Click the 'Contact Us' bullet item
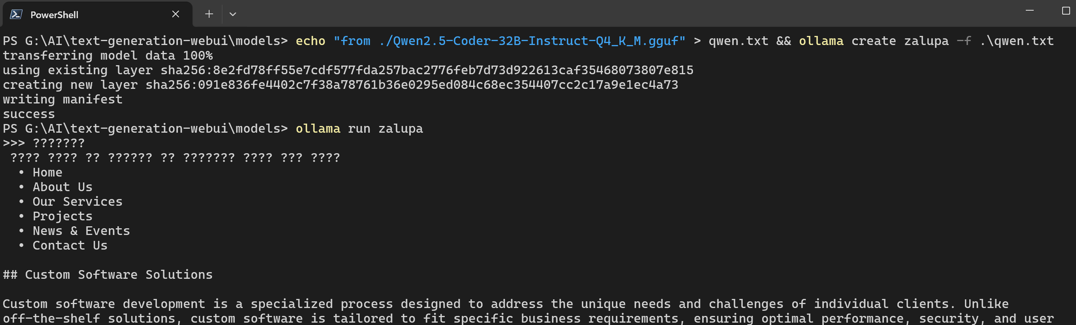The image size is (1076, 325). pyautogui.click(x=70, y=245)
